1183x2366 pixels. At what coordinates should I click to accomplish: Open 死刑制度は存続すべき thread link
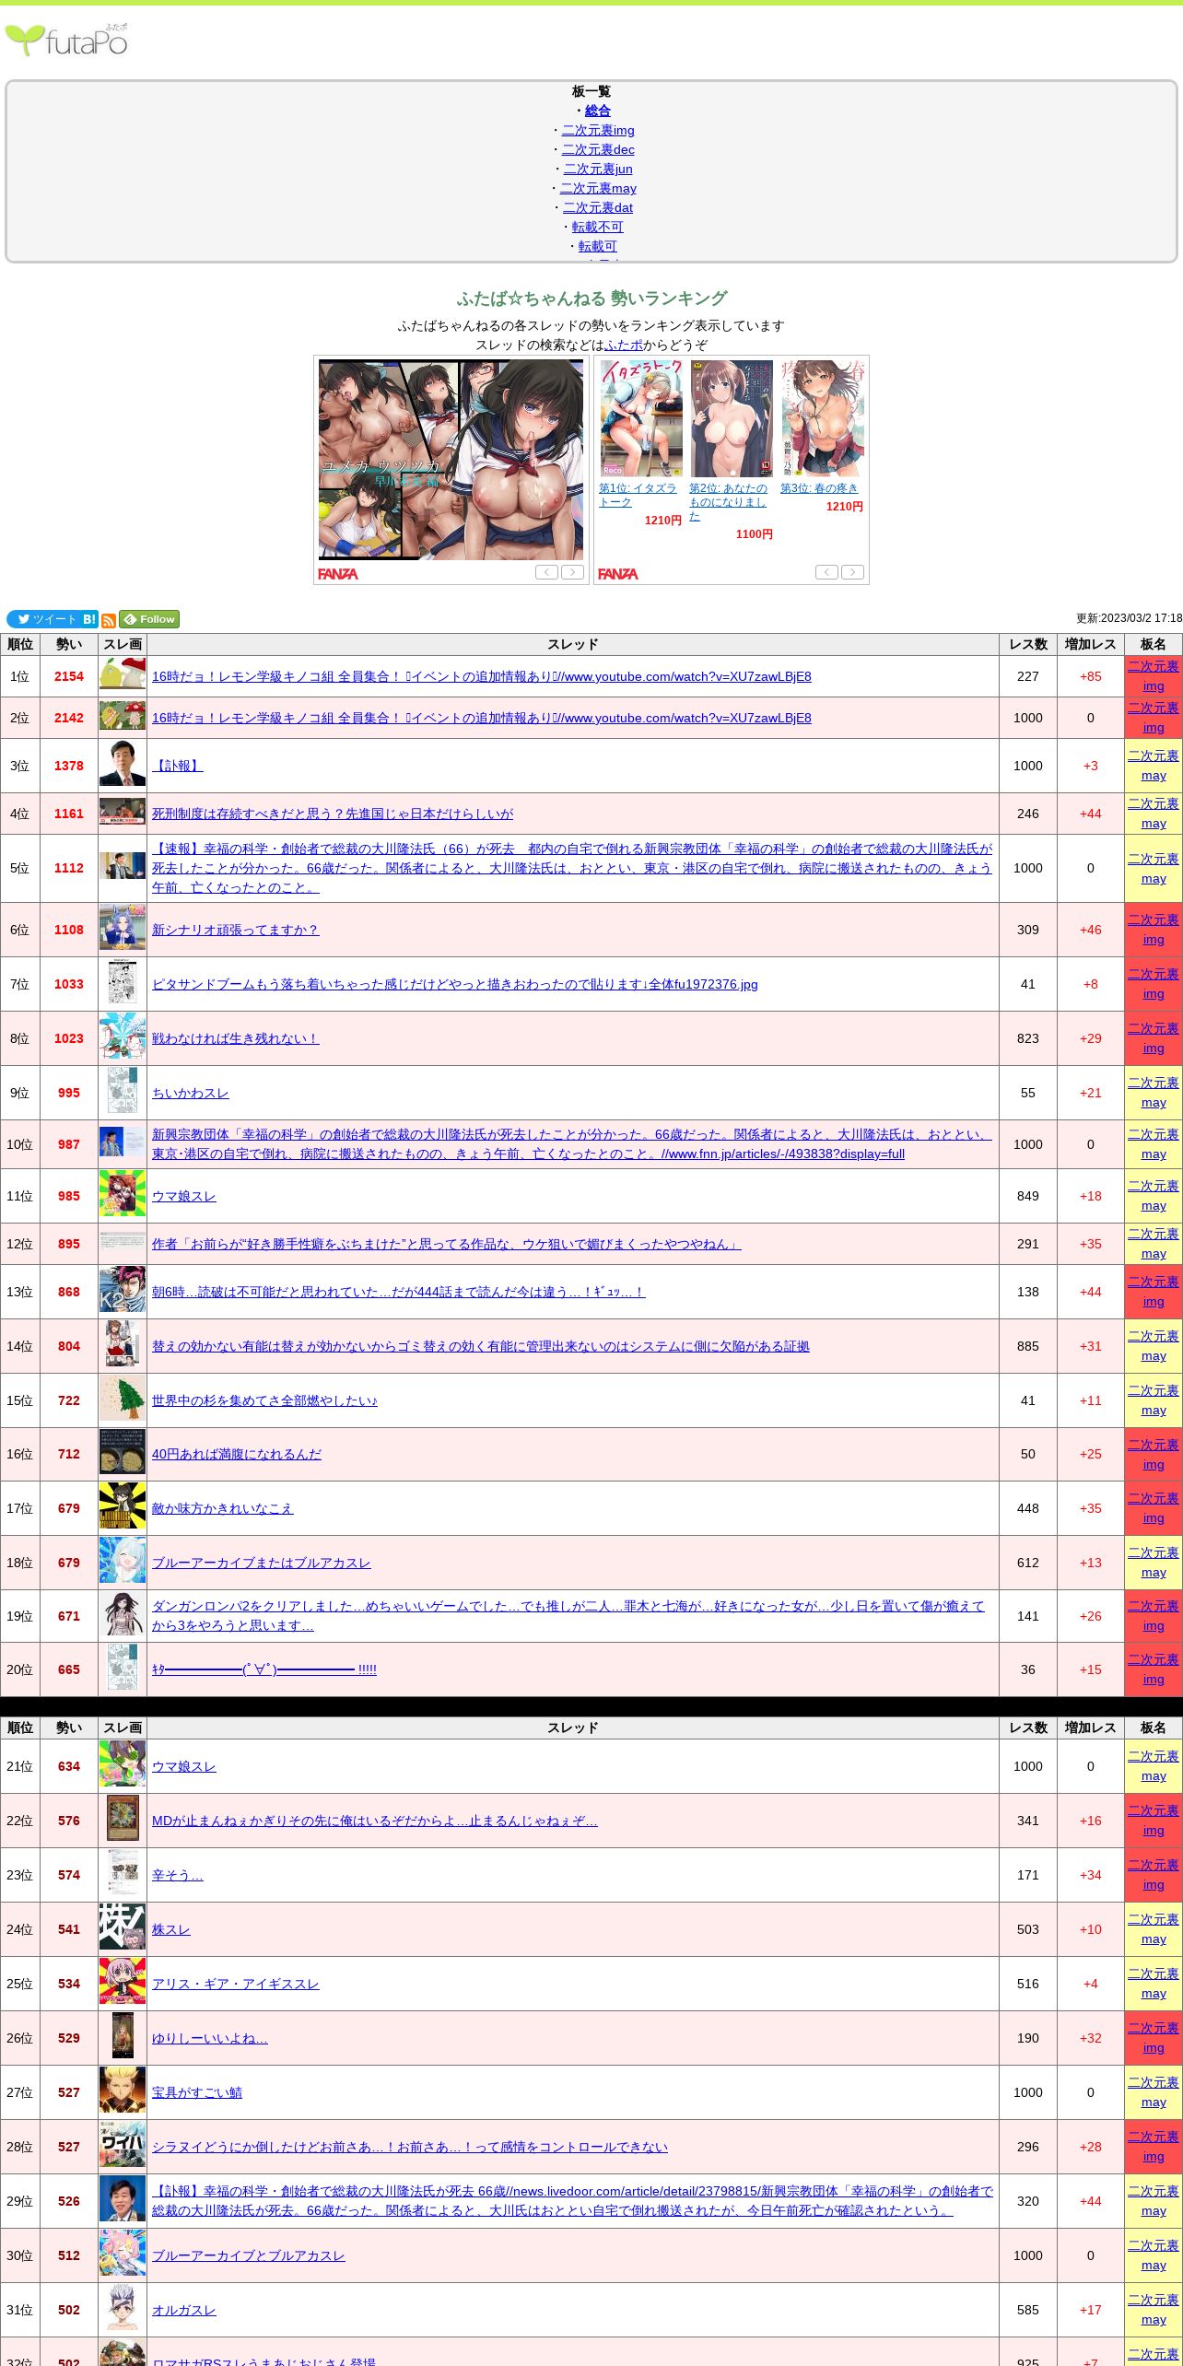click(x=333, y=814)
